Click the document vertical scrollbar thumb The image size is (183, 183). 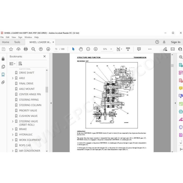click(x=172, y=65)
